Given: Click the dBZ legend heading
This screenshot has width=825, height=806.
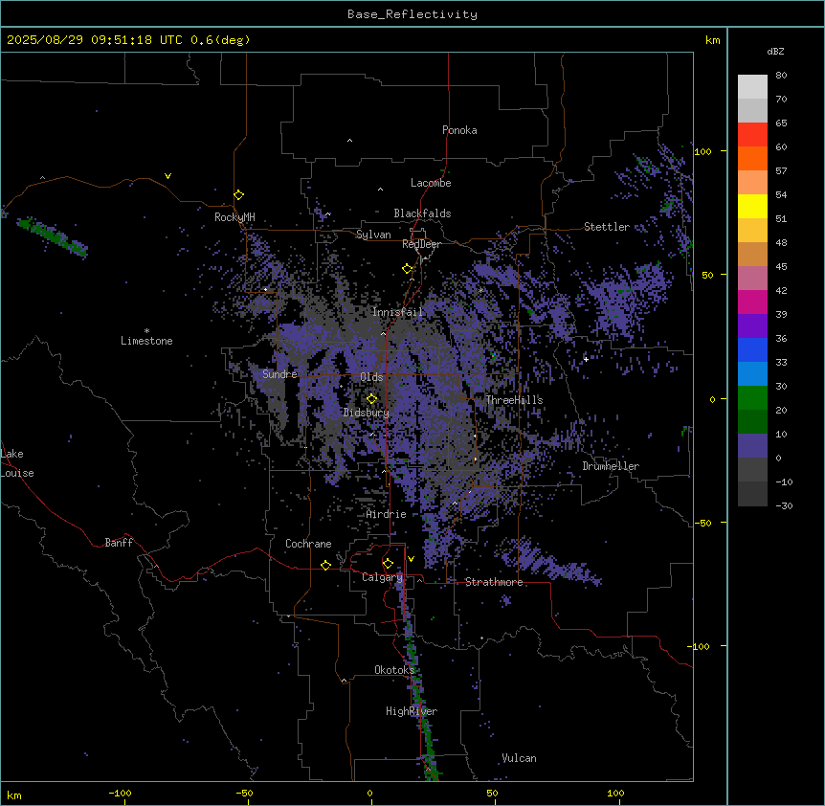Looking at the screenshot, I should 775,51.
